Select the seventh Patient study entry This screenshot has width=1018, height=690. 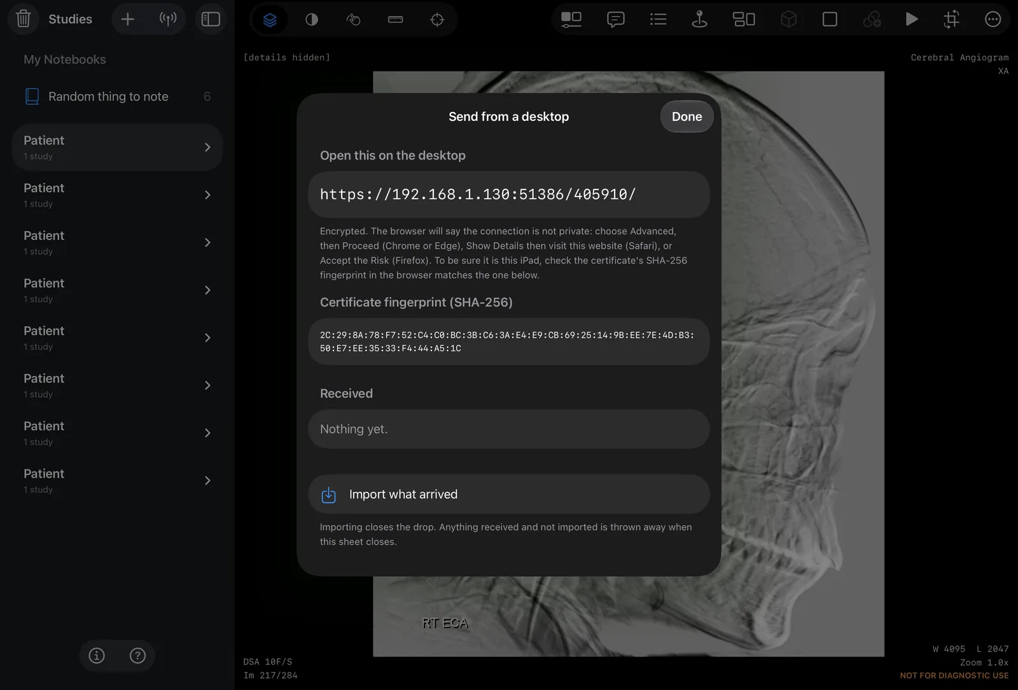pyautogui.click(x=117, y=433)
